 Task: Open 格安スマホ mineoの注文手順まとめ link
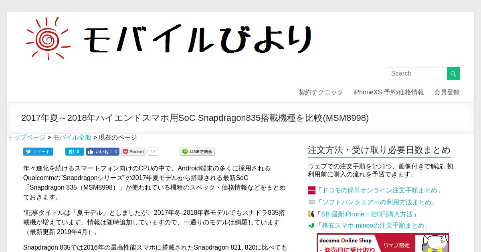point(373,226)
